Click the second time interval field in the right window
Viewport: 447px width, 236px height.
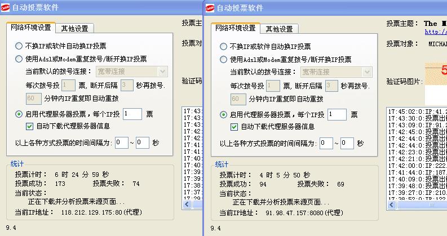tap(347, 144)
